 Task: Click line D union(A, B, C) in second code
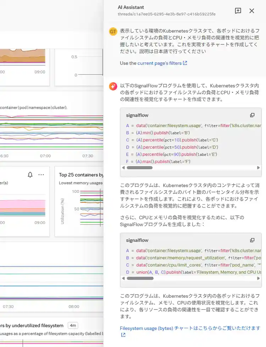pyautogui.click(x=193, y=272)
